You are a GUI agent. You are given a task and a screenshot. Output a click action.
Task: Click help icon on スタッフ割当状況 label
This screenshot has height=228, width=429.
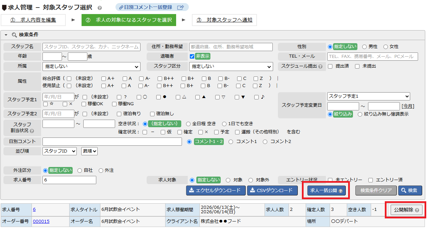(32, 131)
